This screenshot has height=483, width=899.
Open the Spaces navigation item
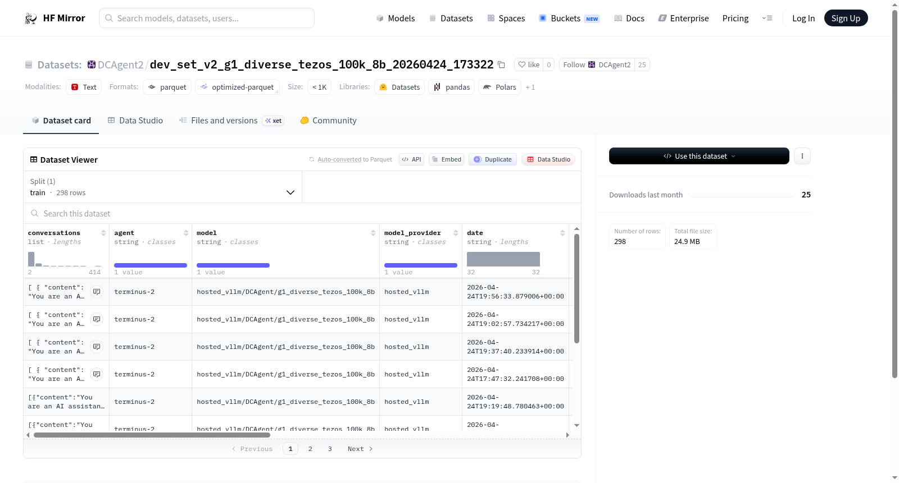pyautogui.click(x=506, y=18)
